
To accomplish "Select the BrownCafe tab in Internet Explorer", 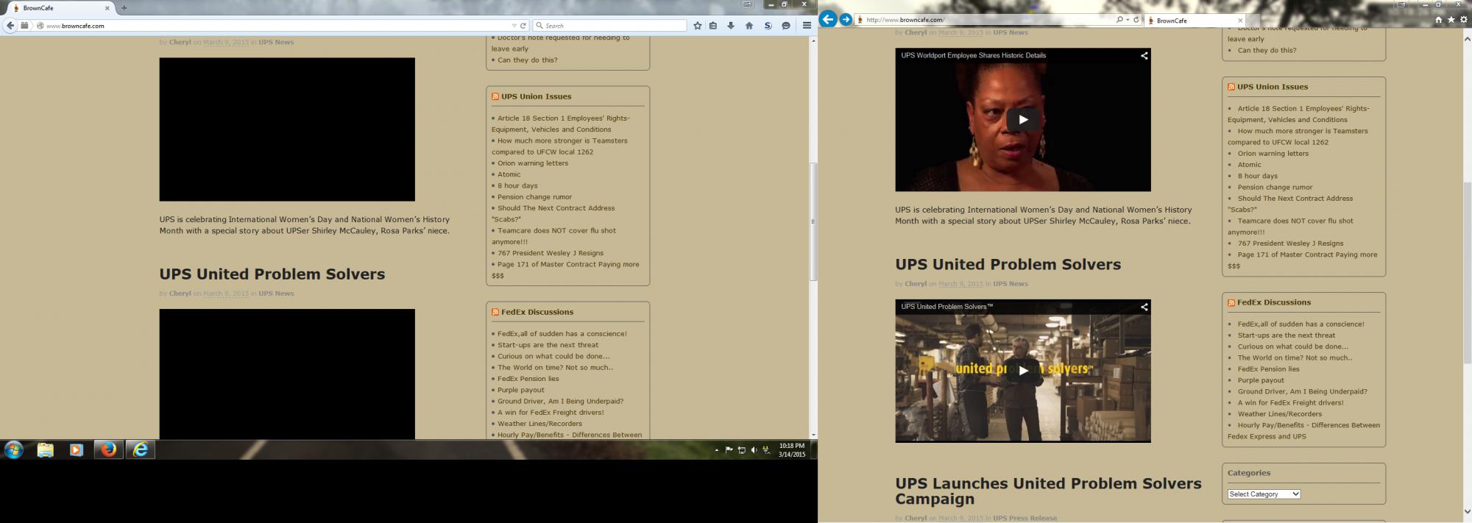I will coord(1194,21).
